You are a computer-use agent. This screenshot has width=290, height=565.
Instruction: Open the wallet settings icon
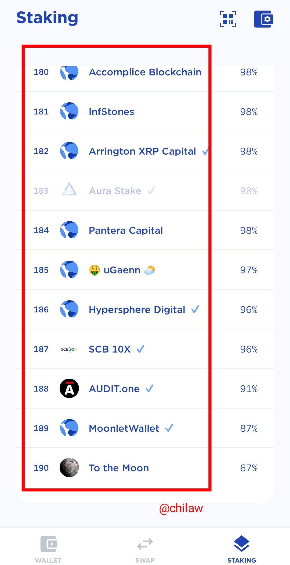pos(263,19)
